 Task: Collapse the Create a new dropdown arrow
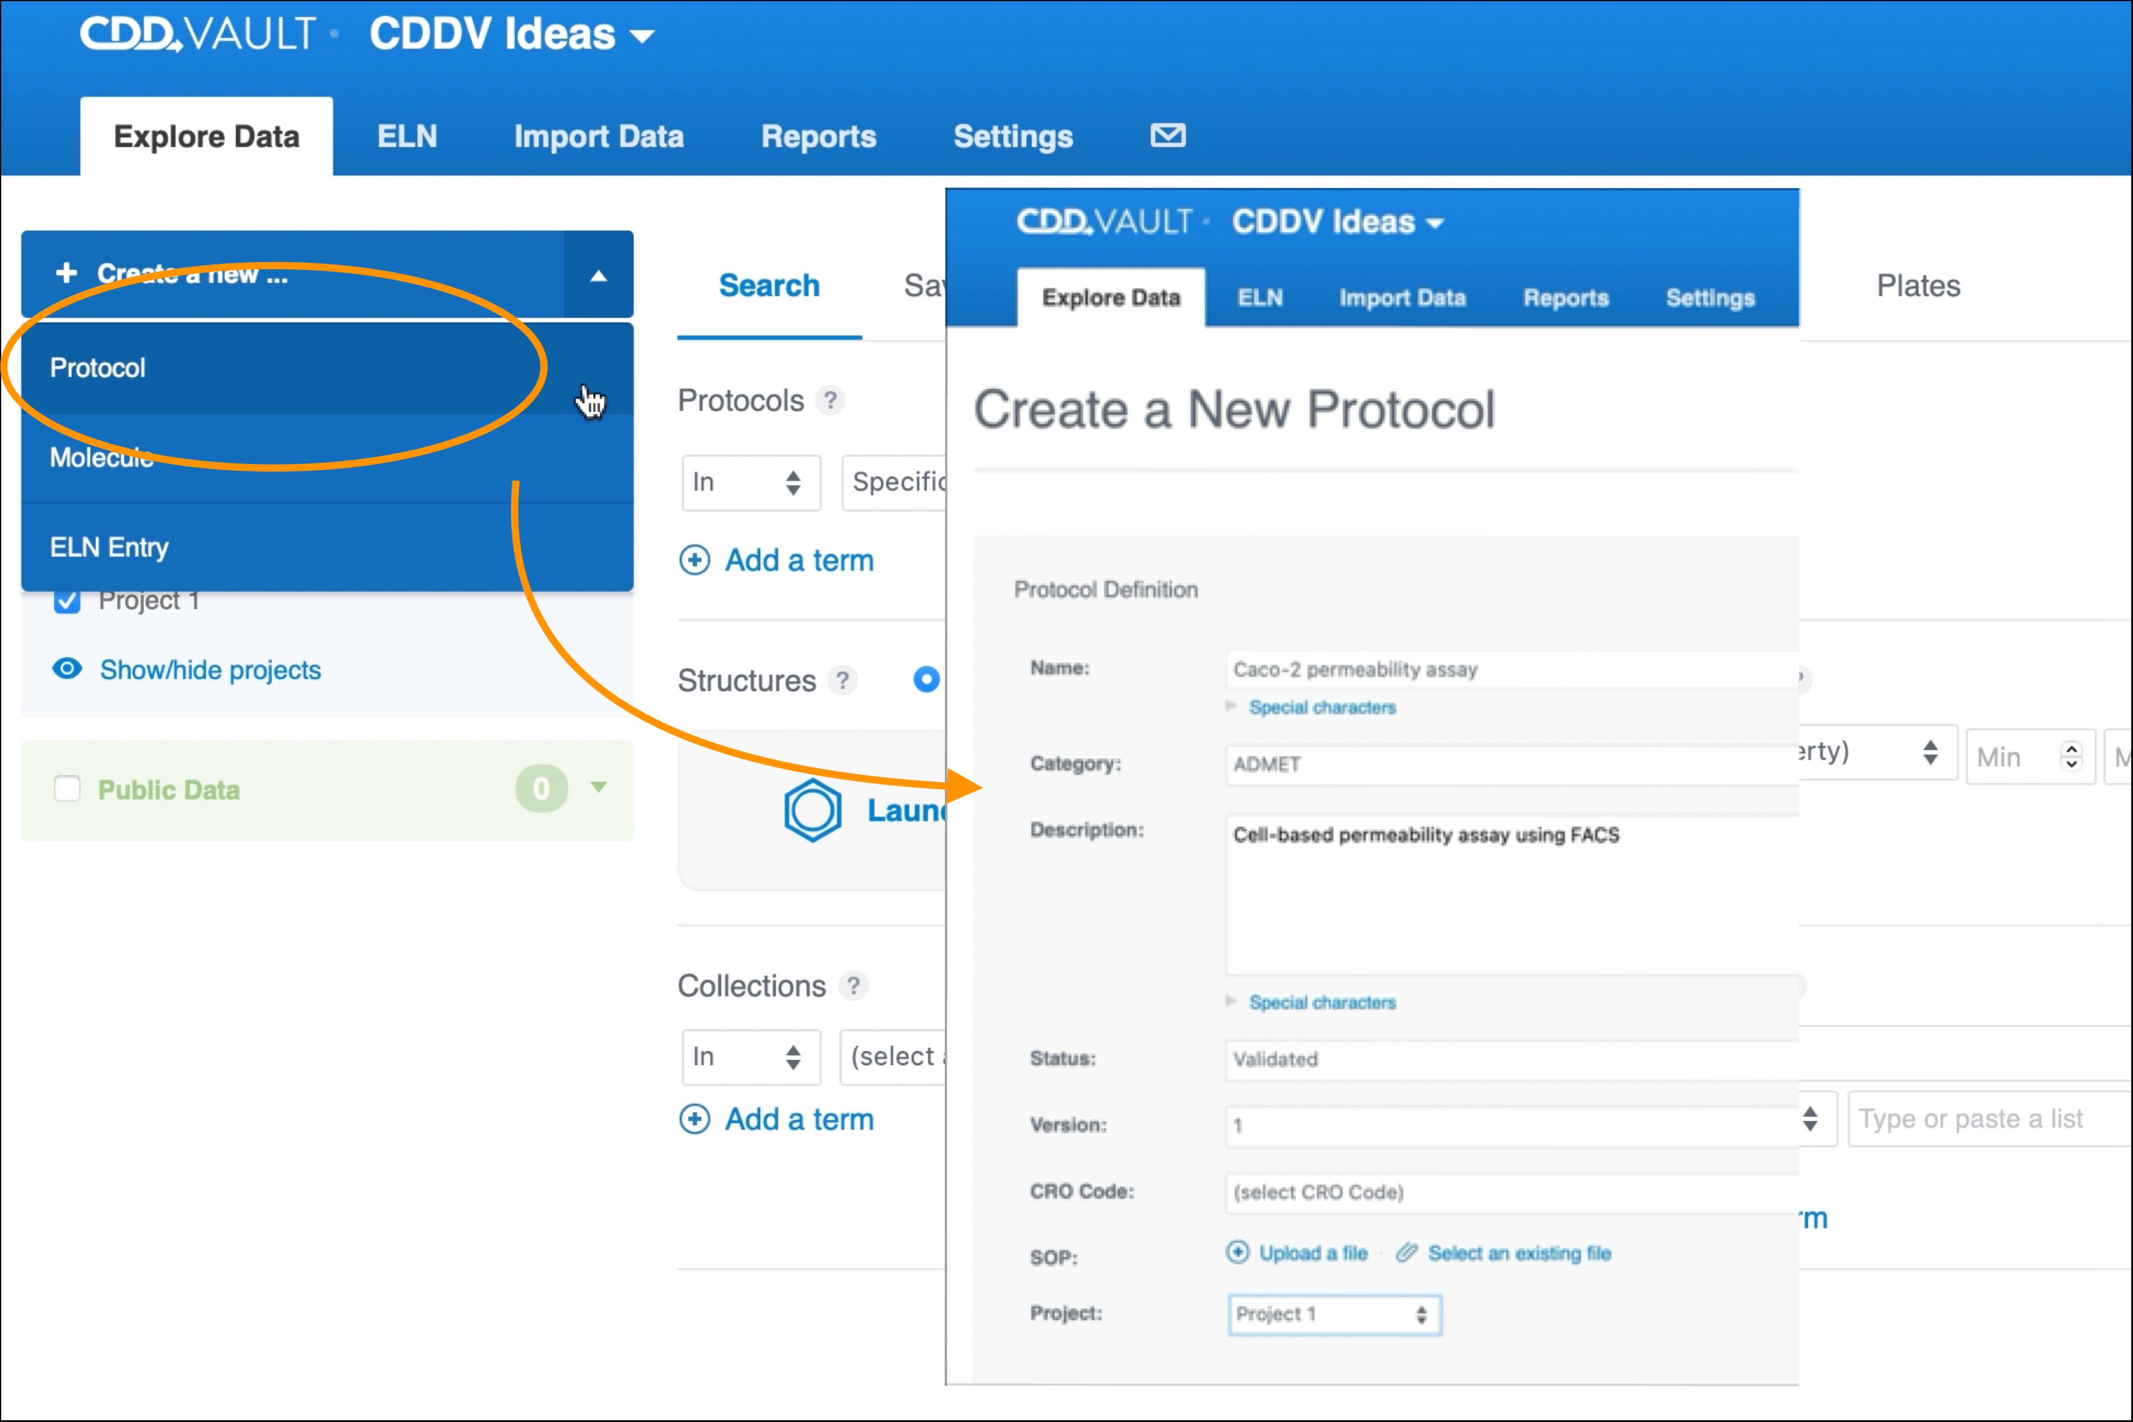pos(598,275)
